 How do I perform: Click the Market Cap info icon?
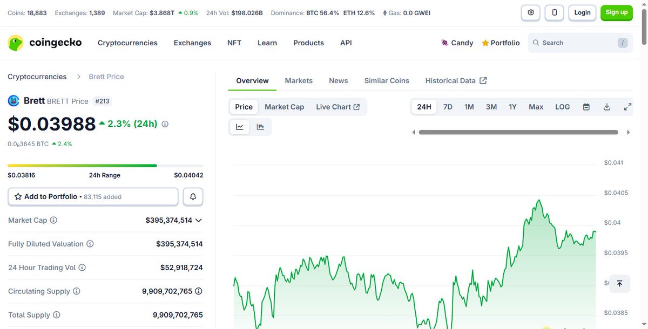[53, 220]
